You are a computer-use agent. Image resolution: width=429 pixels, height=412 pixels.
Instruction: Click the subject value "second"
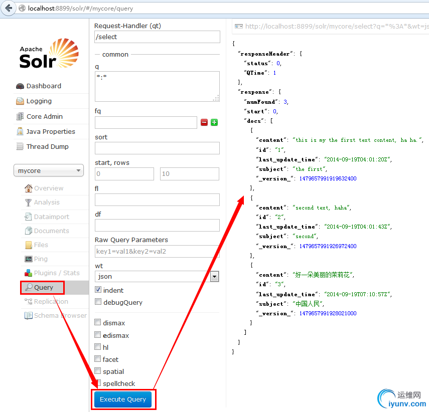[305, 236]
